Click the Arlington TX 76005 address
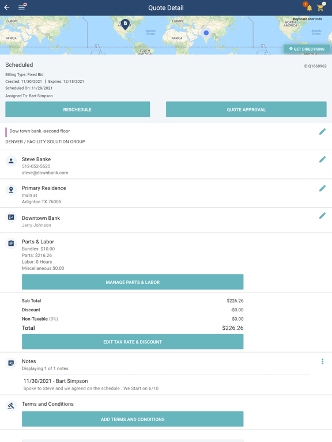This screenshot has height=442, width=332. pyautogui.click(x=41, y=201)
